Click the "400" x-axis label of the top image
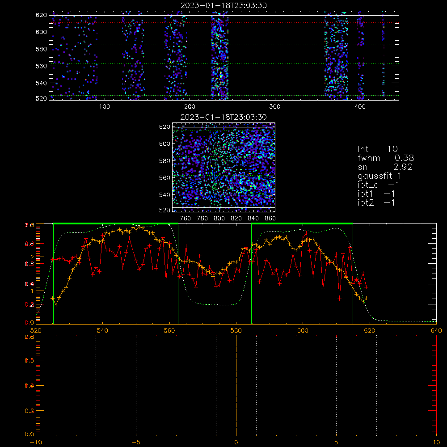447x447 pixels. [x=360, y=107]
